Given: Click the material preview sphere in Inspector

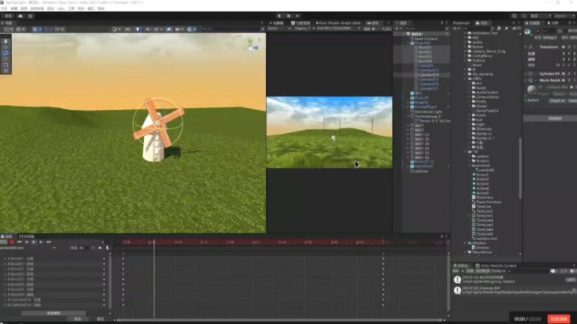Looking at the screenshot, I should tap(531, 90).
